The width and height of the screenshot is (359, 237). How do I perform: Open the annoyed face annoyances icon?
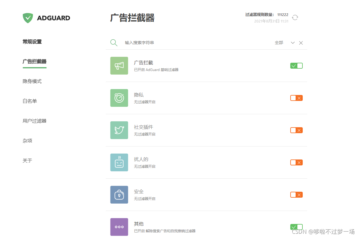click(x=119, y=162)
